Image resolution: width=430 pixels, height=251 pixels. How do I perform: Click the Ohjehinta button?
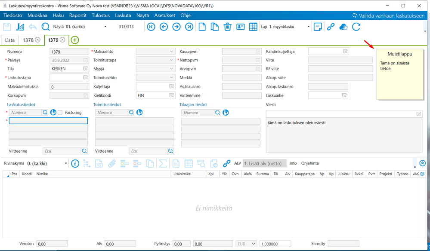pyautogui.click(x=310, y=163)
